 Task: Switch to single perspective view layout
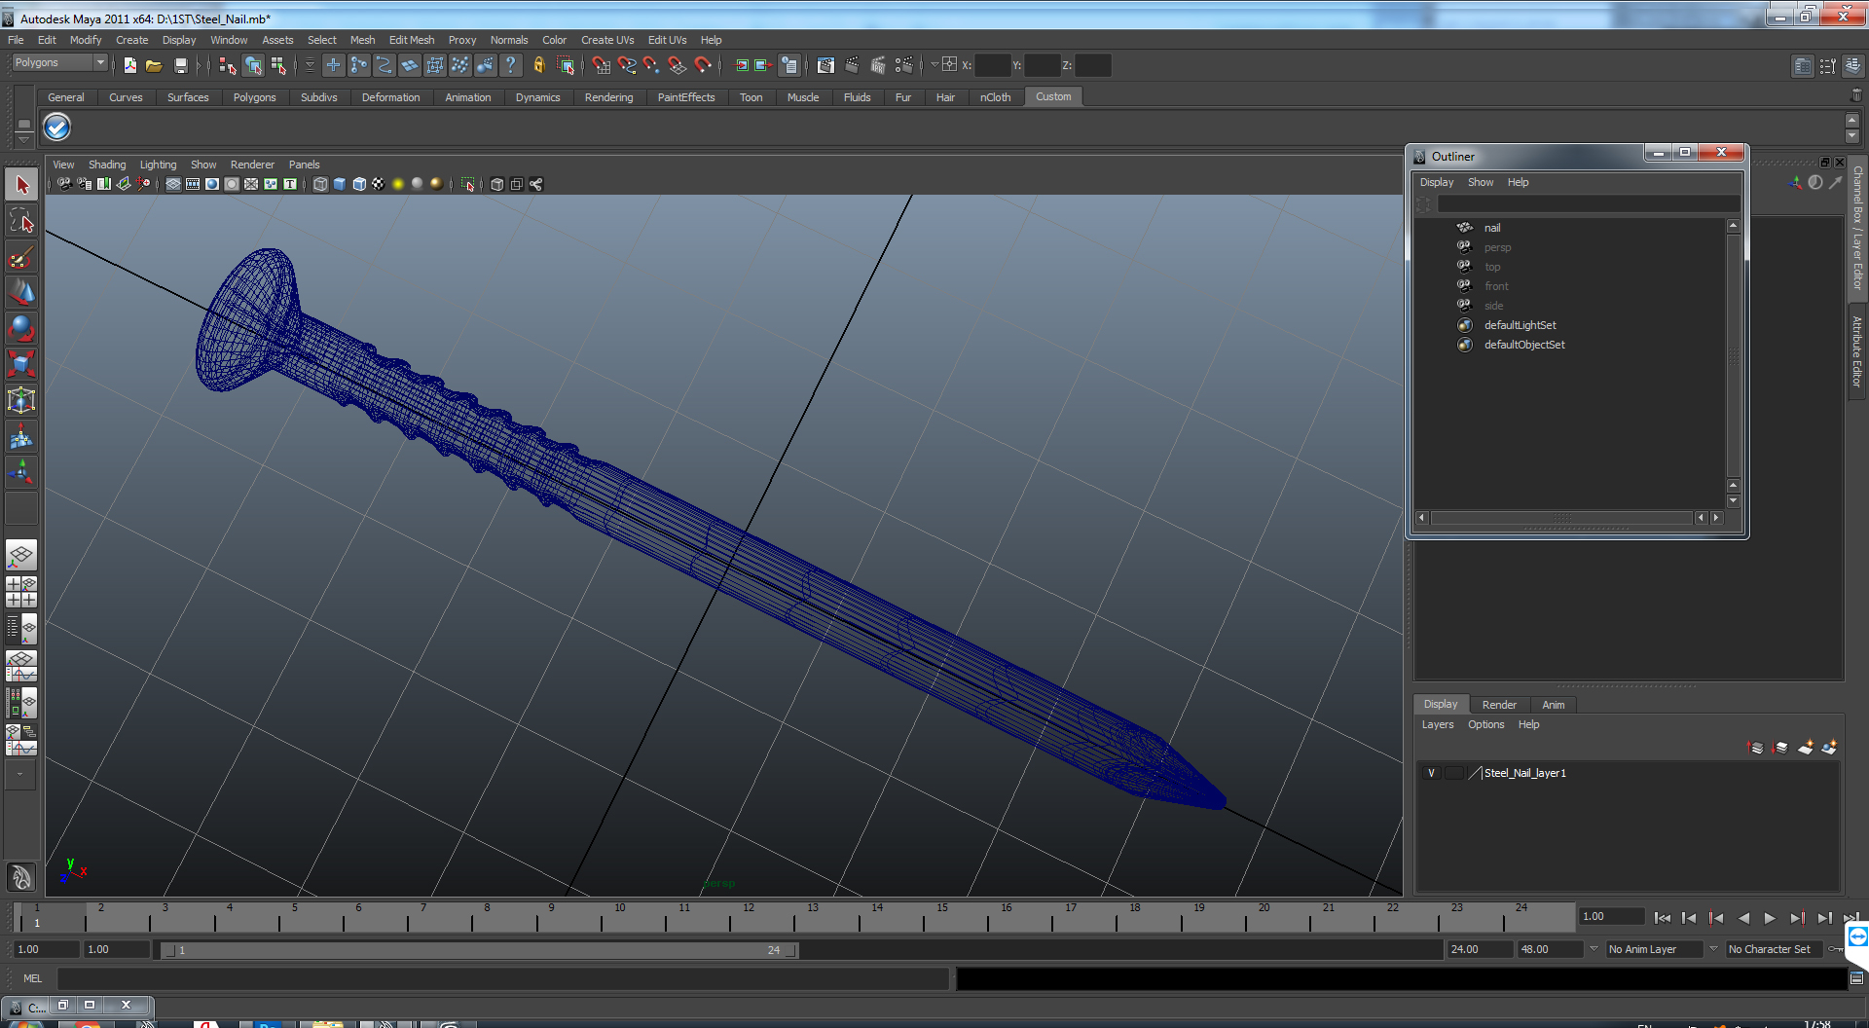coord(21,556)
